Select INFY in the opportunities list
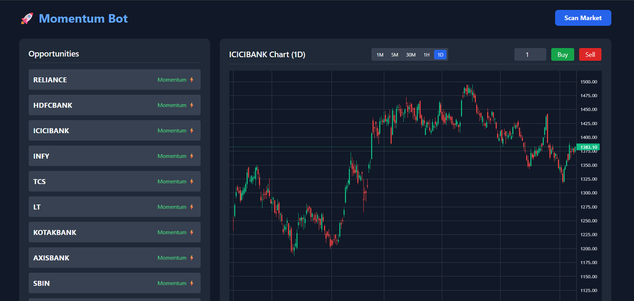Viewport: 634px width, 301px height. click(115, 156)
